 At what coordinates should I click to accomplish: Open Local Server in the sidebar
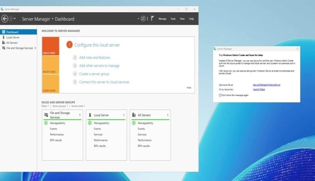pos(13,37)
